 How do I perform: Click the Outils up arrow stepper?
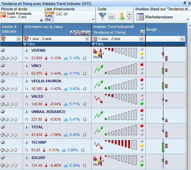click(x=129, y=14)
